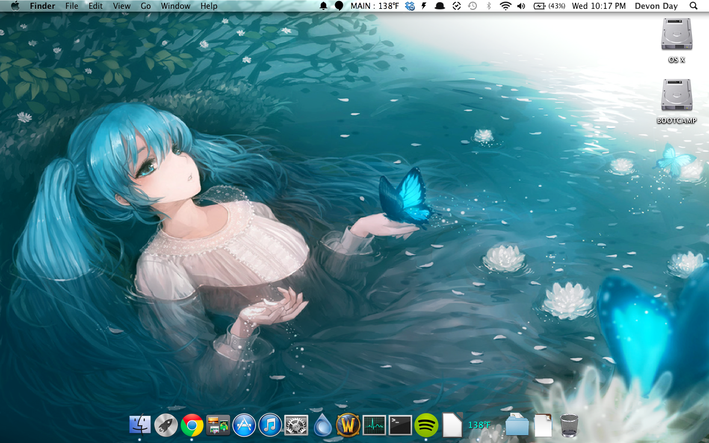Launch Google Chrome from the Dock

click(x=192, y=425)
